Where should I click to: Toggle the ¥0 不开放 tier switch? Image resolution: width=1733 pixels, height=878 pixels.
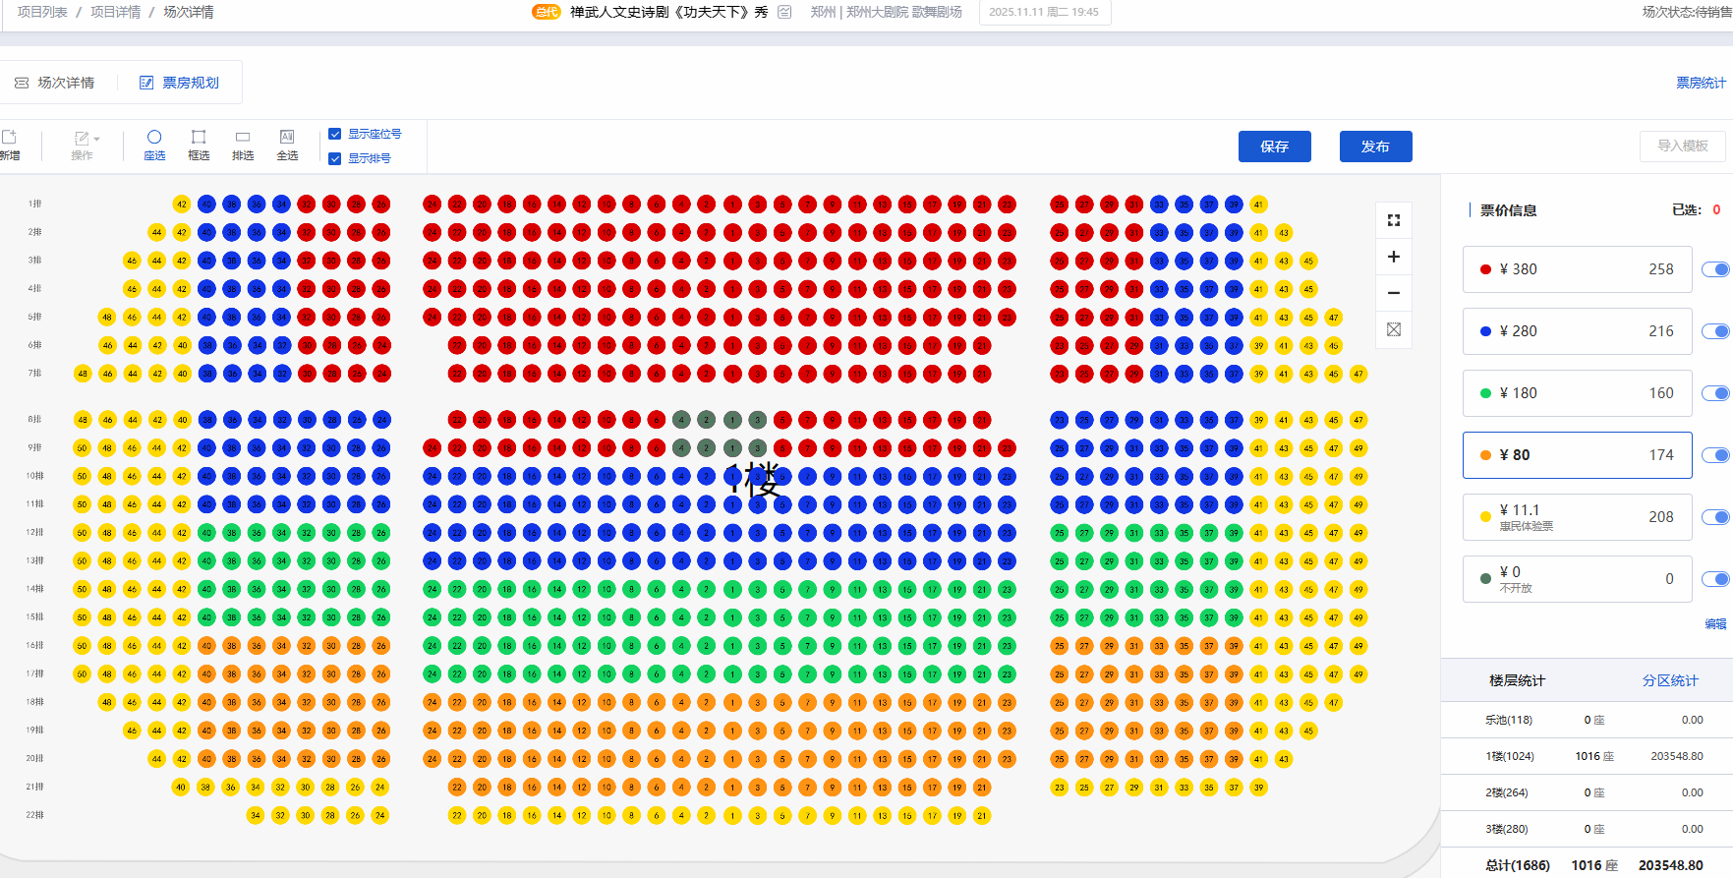(x=1715, y=579)
